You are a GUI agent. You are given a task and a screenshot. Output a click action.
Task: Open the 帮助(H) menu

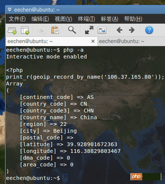pos(133,19)
